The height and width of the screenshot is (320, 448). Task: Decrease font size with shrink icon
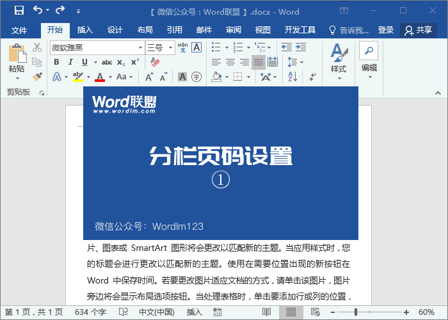(163, 77)
